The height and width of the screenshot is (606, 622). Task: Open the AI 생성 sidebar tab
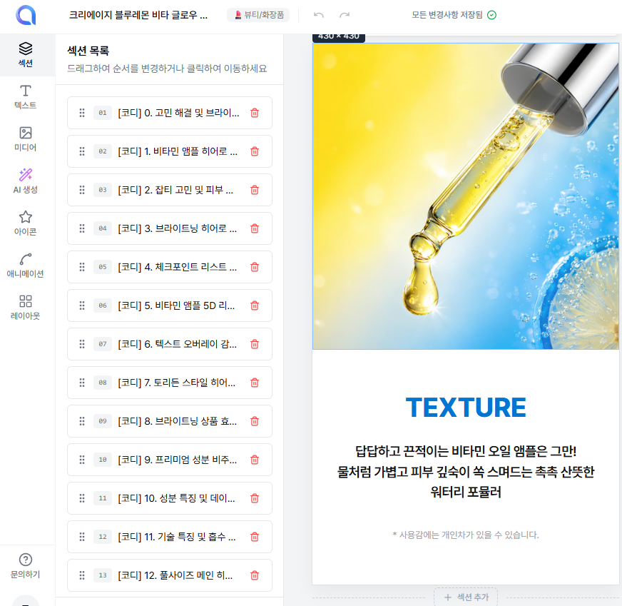coord(26,181)
